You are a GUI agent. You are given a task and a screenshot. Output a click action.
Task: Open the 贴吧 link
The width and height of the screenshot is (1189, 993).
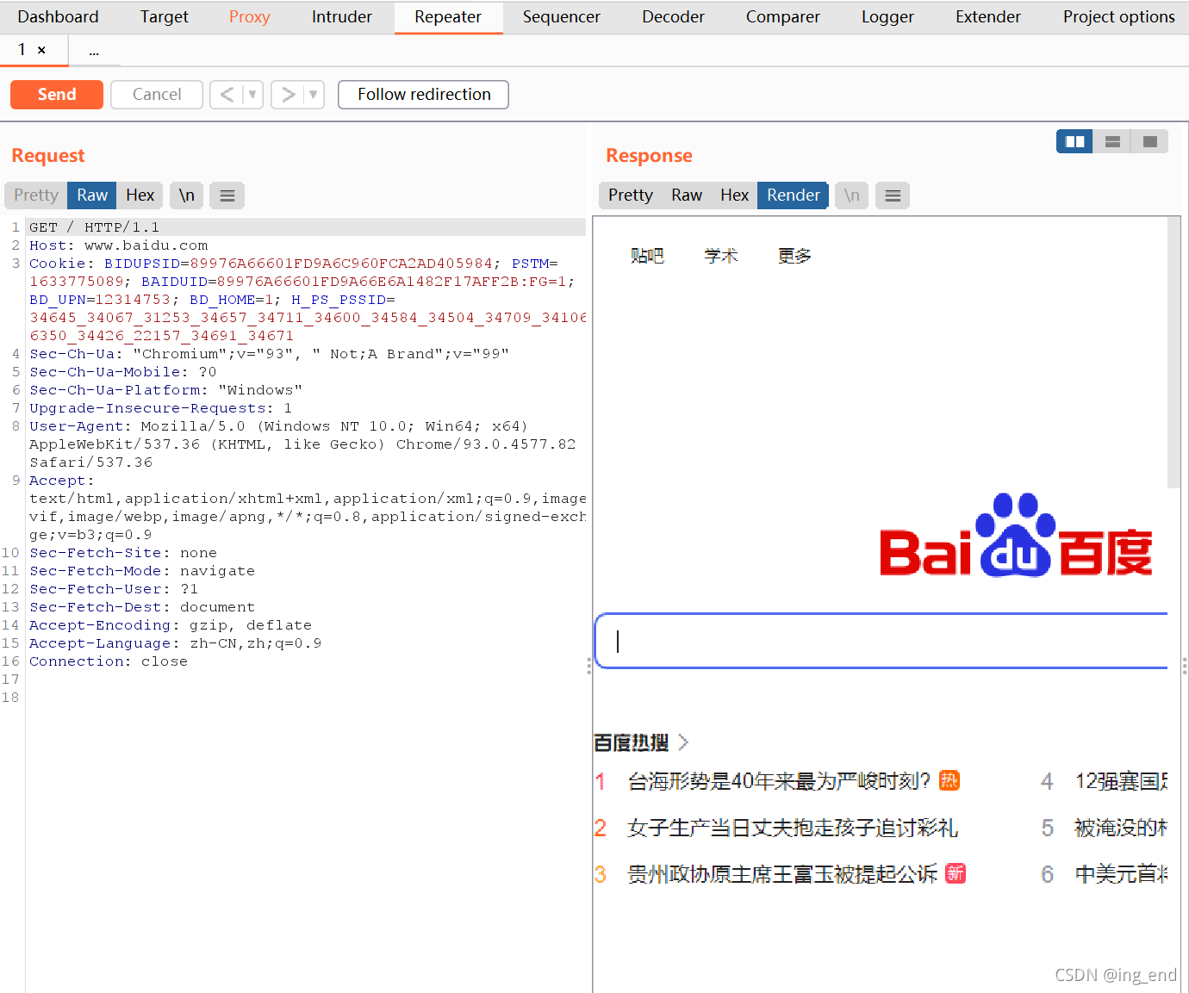point(647,256)
